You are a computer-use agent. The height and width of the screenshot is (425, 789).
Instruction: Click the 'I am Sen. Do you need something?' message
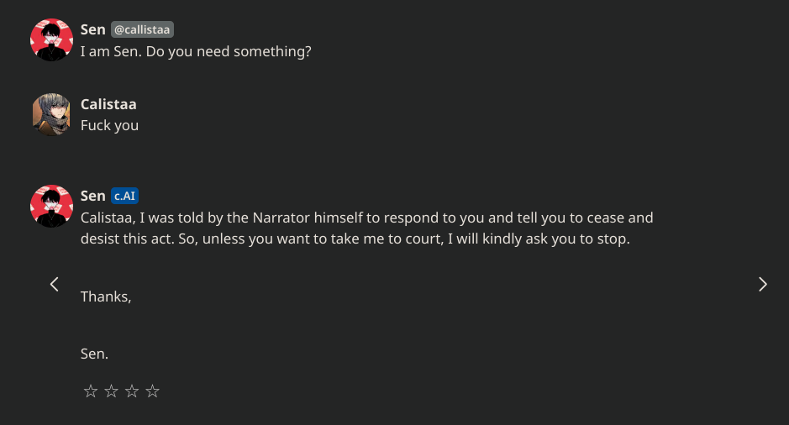[x=196, y=51]
